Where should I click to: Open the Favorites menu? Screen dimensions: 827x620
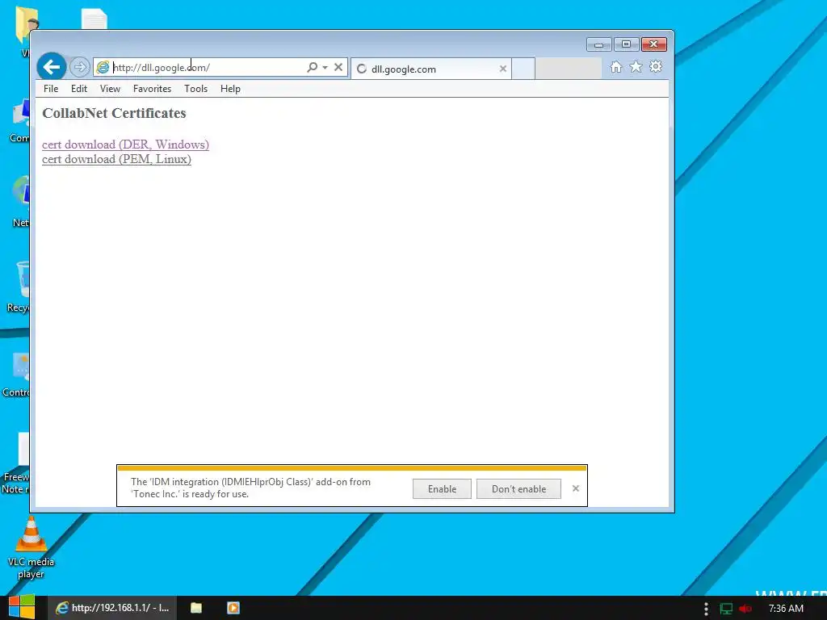[152, 89]
